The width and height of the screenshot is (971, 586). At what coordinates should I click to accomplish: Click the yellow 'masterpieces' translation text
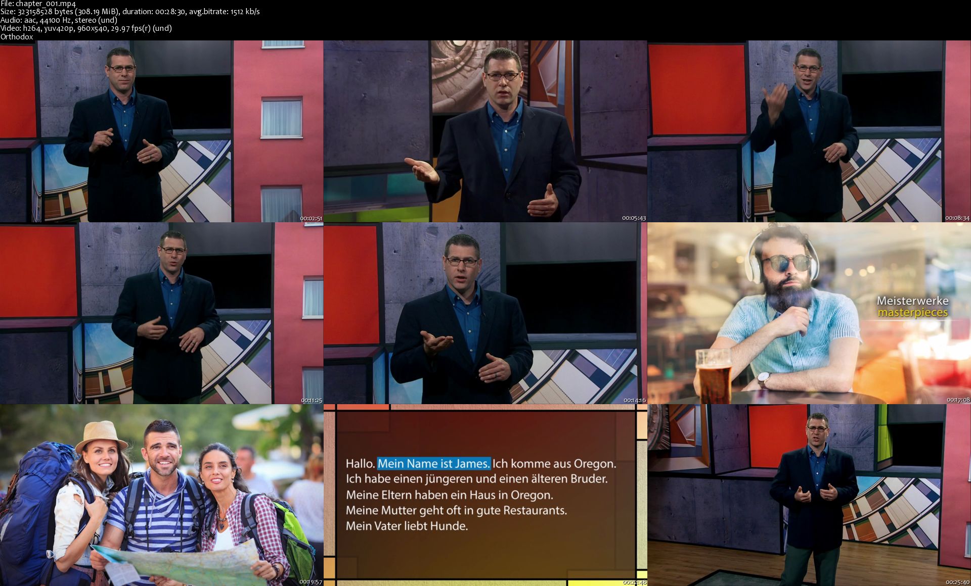coord(912,313)
